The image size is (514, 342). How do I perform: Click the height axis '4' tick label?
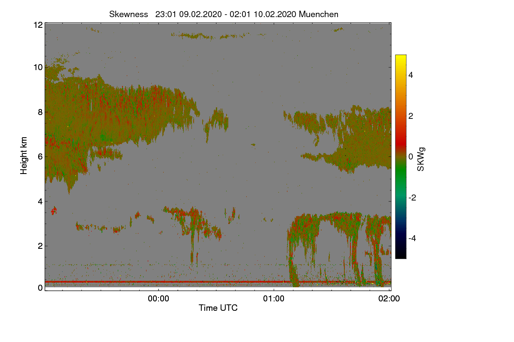(x=40, y=201)
